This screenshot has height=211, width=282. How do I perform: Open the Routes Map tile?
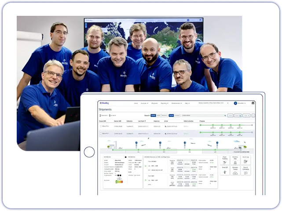pyautogui.click(x=235, y=161)
